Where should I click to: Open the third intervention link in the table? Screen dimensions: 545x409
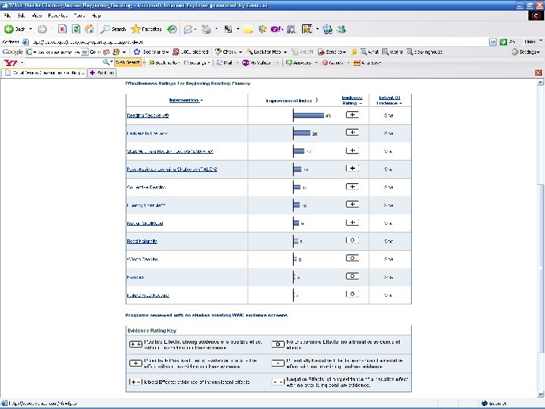170,151
